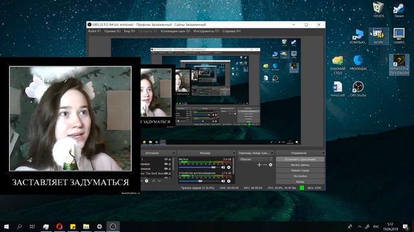
Task: Select the Word document desktop file
Action: pyautogui.click(x=338, y=89)
